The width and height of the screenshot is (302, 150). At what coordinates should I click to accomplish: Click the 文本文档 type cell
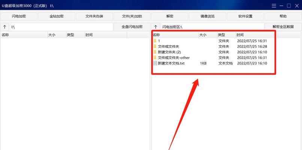tap(225, 63)
